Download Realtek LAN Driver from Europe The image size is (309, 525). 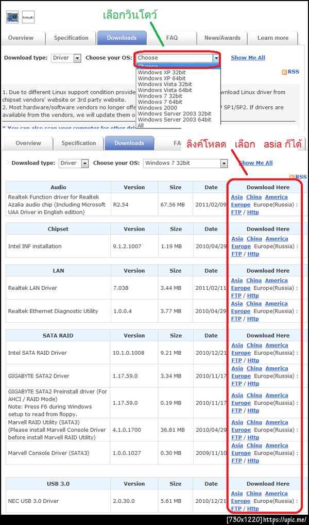[x=241, y=288]
